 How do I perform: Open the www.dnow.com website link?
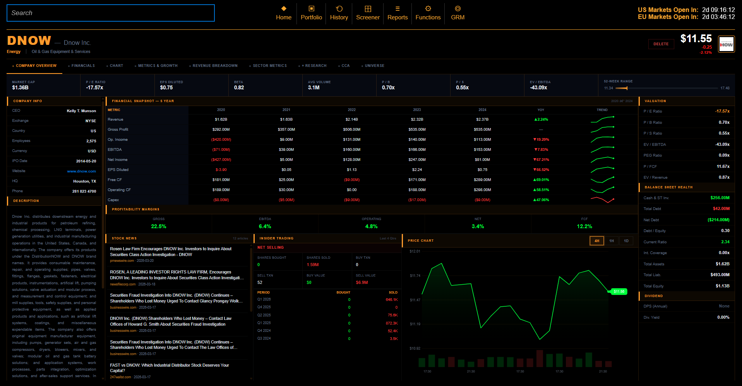pos(81,171)
